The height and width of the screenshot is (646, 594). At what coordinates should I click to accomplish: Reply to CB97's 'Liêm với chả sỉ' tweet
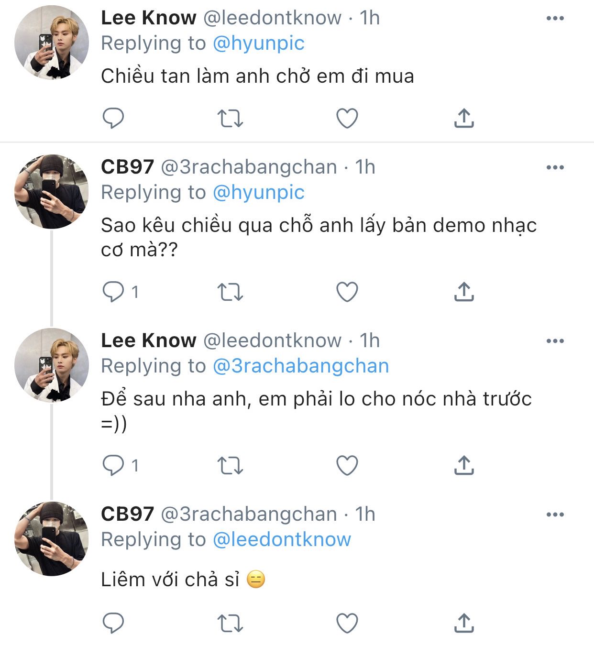pos(113,623)
